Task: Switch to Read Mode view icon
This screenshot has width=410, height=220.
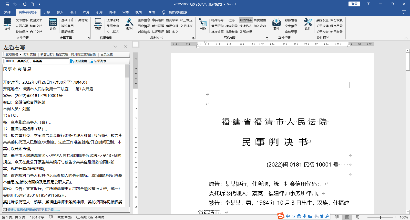Action: pos(337,217)
